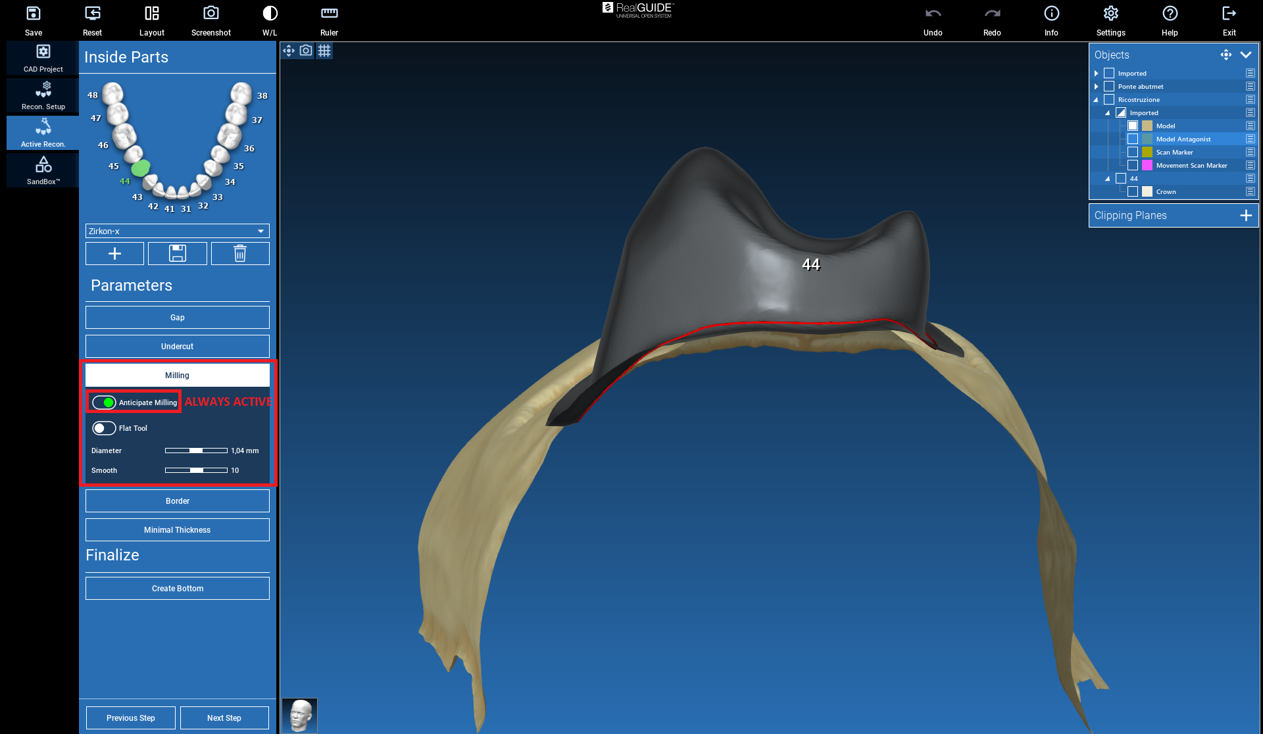
Task: Save the material preset with the floppy icon
Action: 178,254
